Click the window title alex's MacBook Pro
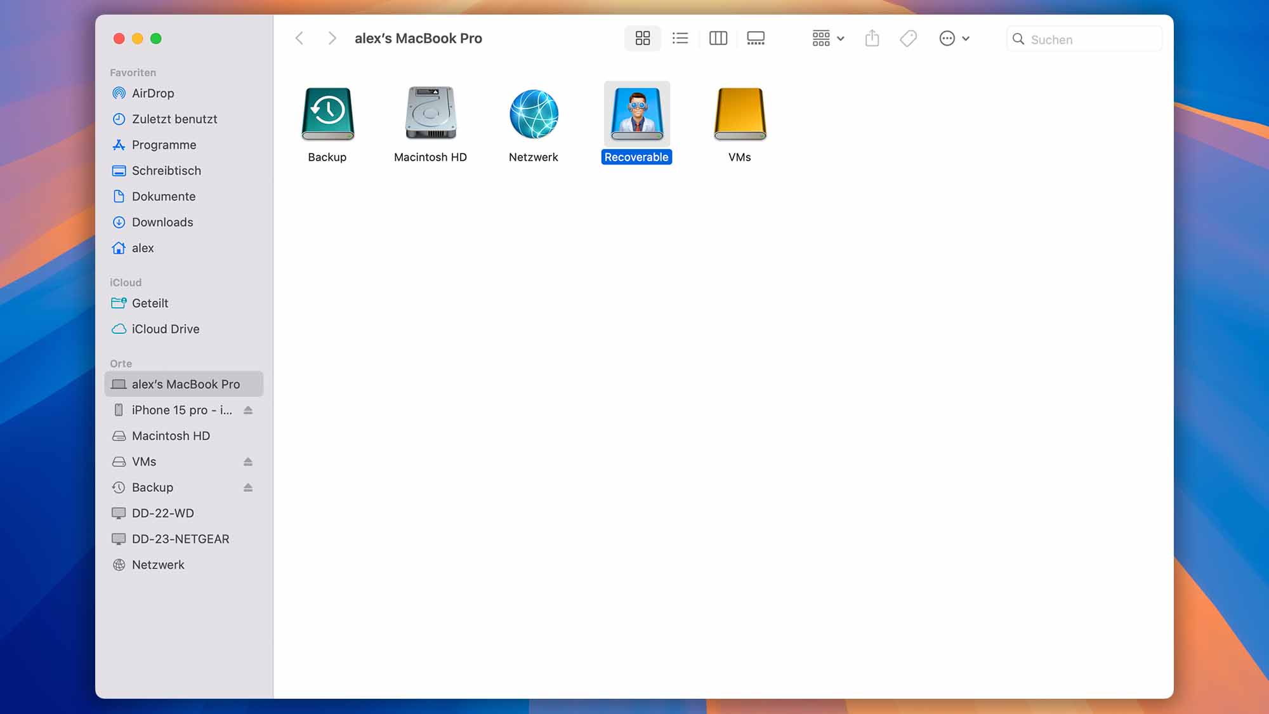Screen dimensions: 1269x714 pos(418,38)
